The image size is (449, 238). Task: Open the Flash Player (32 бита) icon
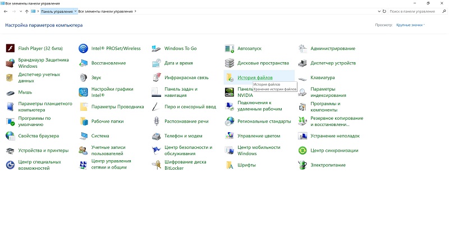10,48
